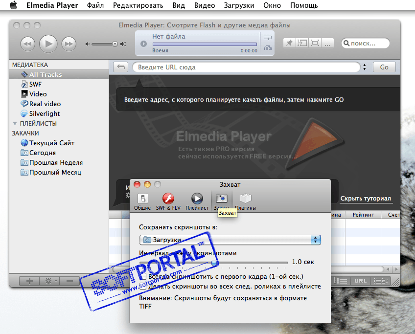Image resolution: width=415 pixels, height=334 pixels.
Task: Enable 'Всегда скриншотить с первого кадра' checkbox
Action: click(143, 277)
